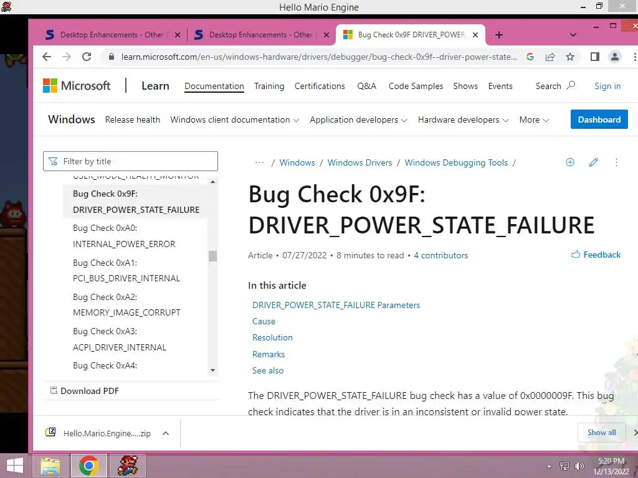Switch to the second Desktop Enhancements tab

pos(261,35)
